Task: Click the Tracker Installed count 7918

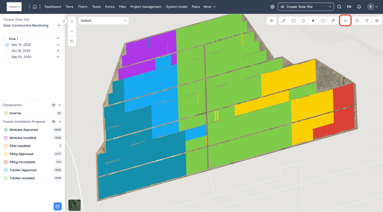Action: pyautogui.click(x=58, y=178)
